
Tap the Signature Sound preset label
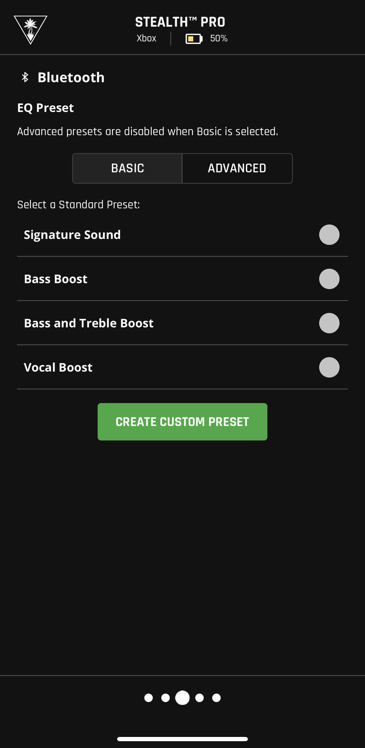[72, 235]
